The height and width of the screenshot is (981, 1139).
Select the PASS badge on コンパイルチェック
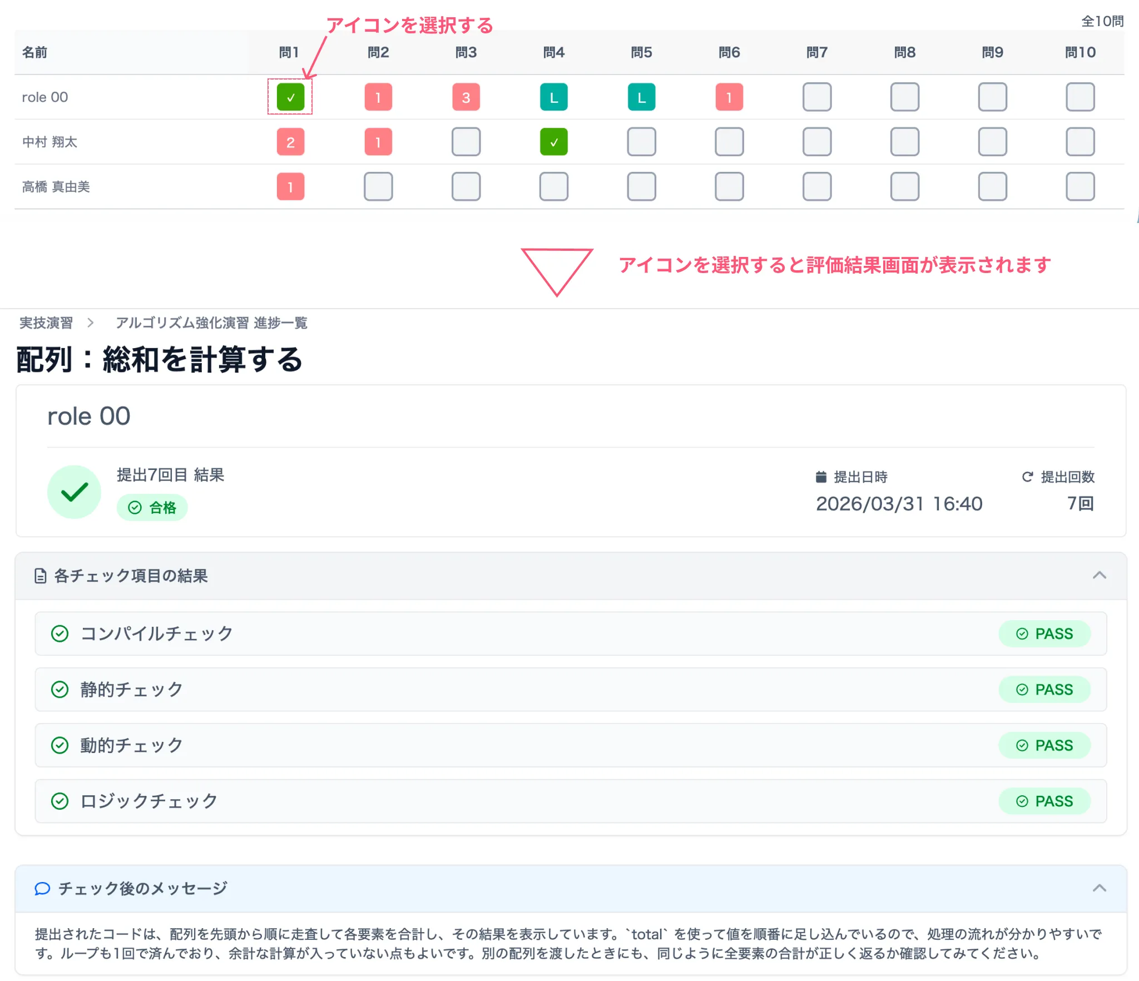pos(1045,633)
